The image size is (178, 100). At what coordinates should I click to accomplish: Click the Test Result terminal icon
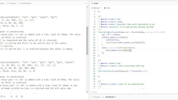104,97
